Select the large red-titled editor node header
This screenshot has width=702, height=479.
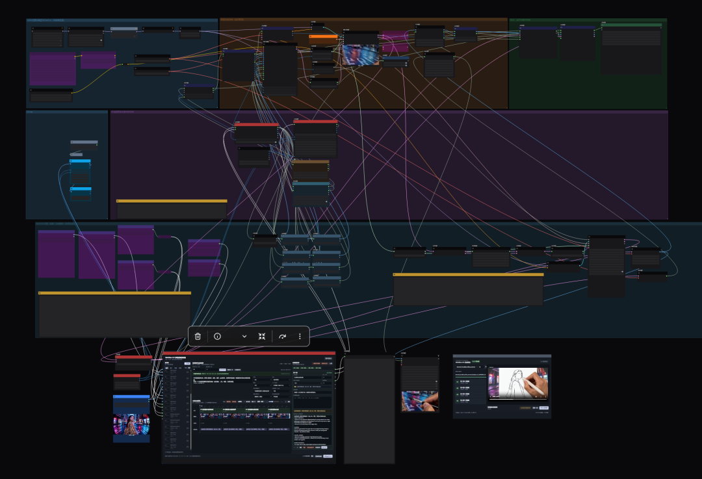248,353
